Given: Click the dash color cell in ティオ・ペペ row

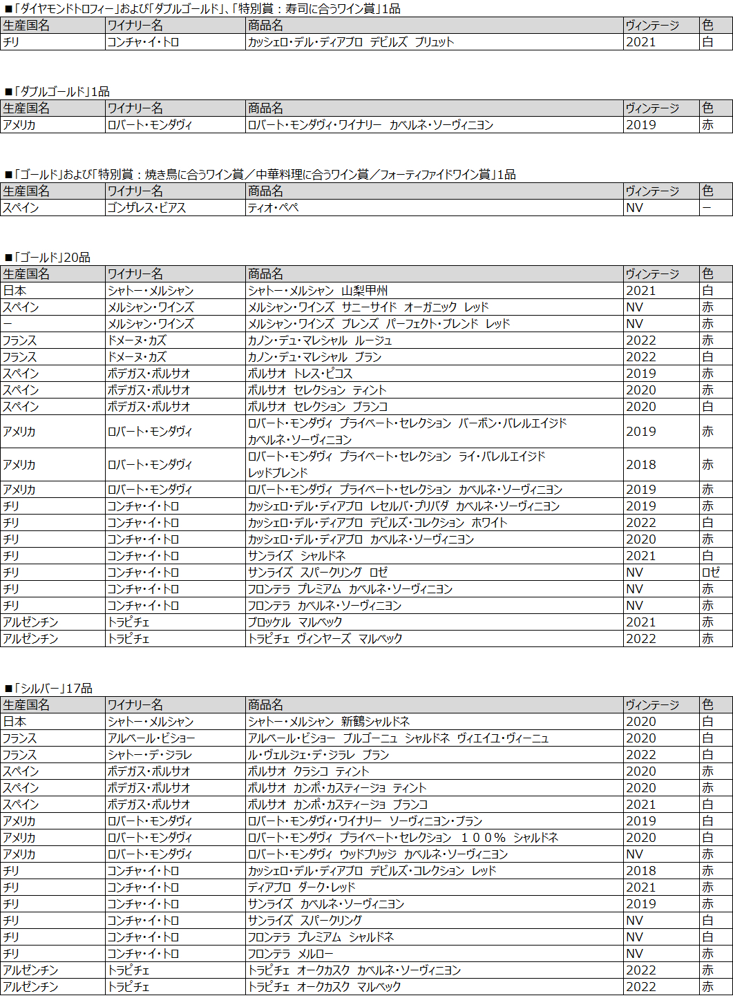Looking at the screenshot, I should 707,208.
